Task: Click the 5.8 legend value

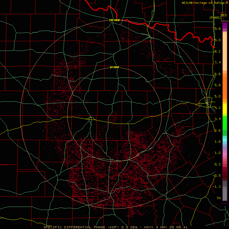Action: point(218,85)
